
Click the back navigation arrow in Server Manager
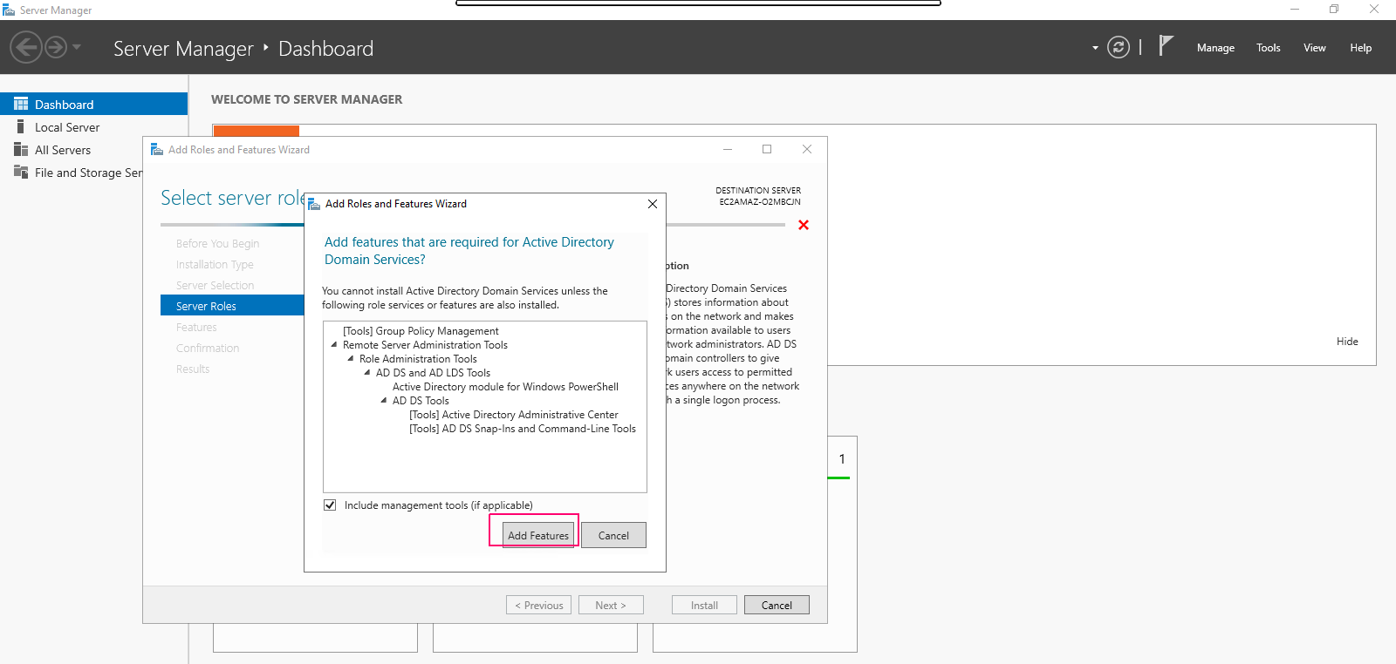[26, 47]
